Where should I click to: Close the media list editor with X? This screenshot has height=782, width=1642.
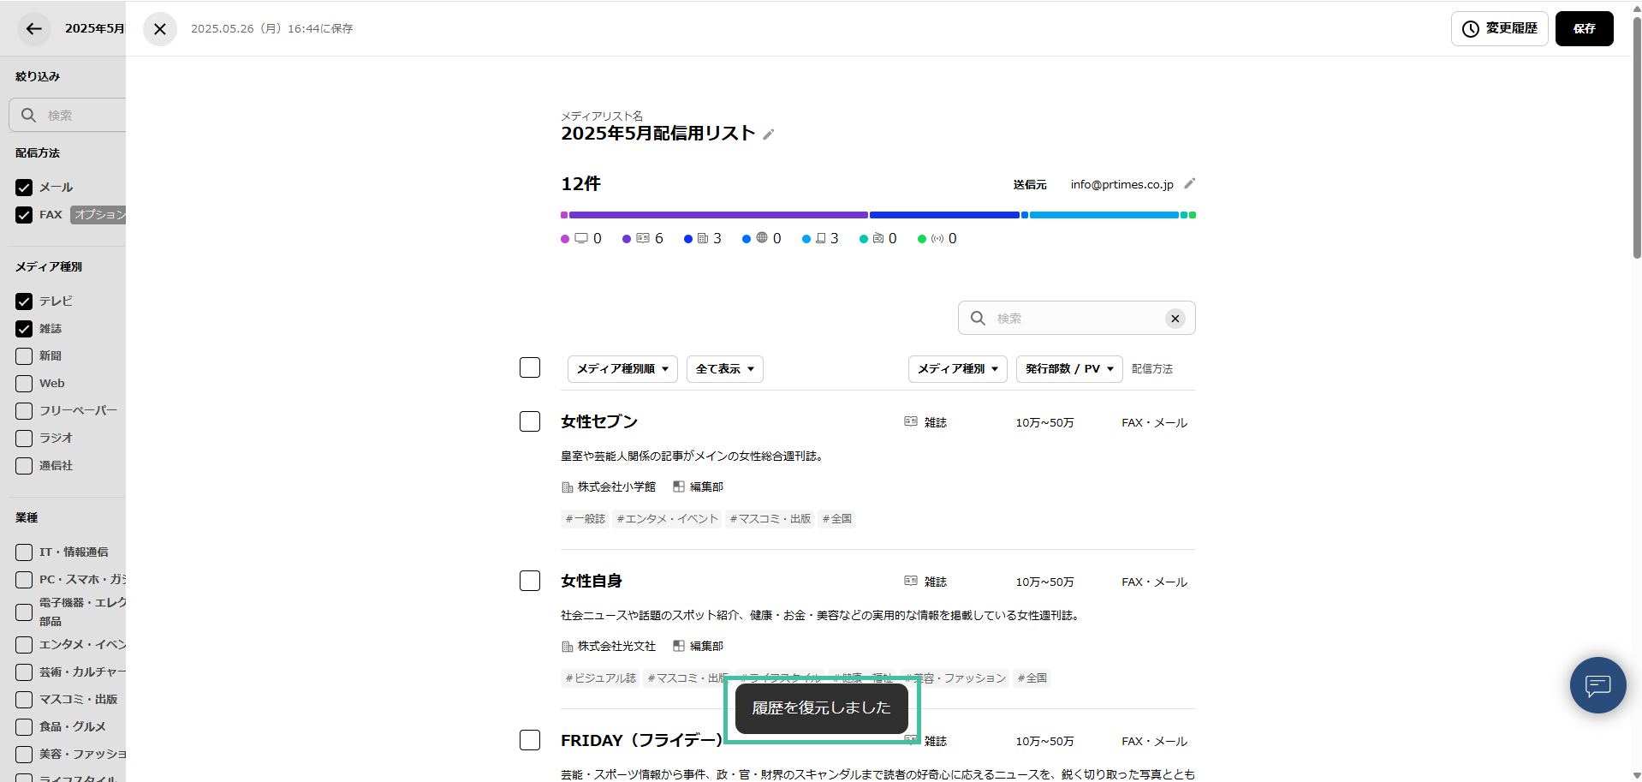click(x=160, y=29)
